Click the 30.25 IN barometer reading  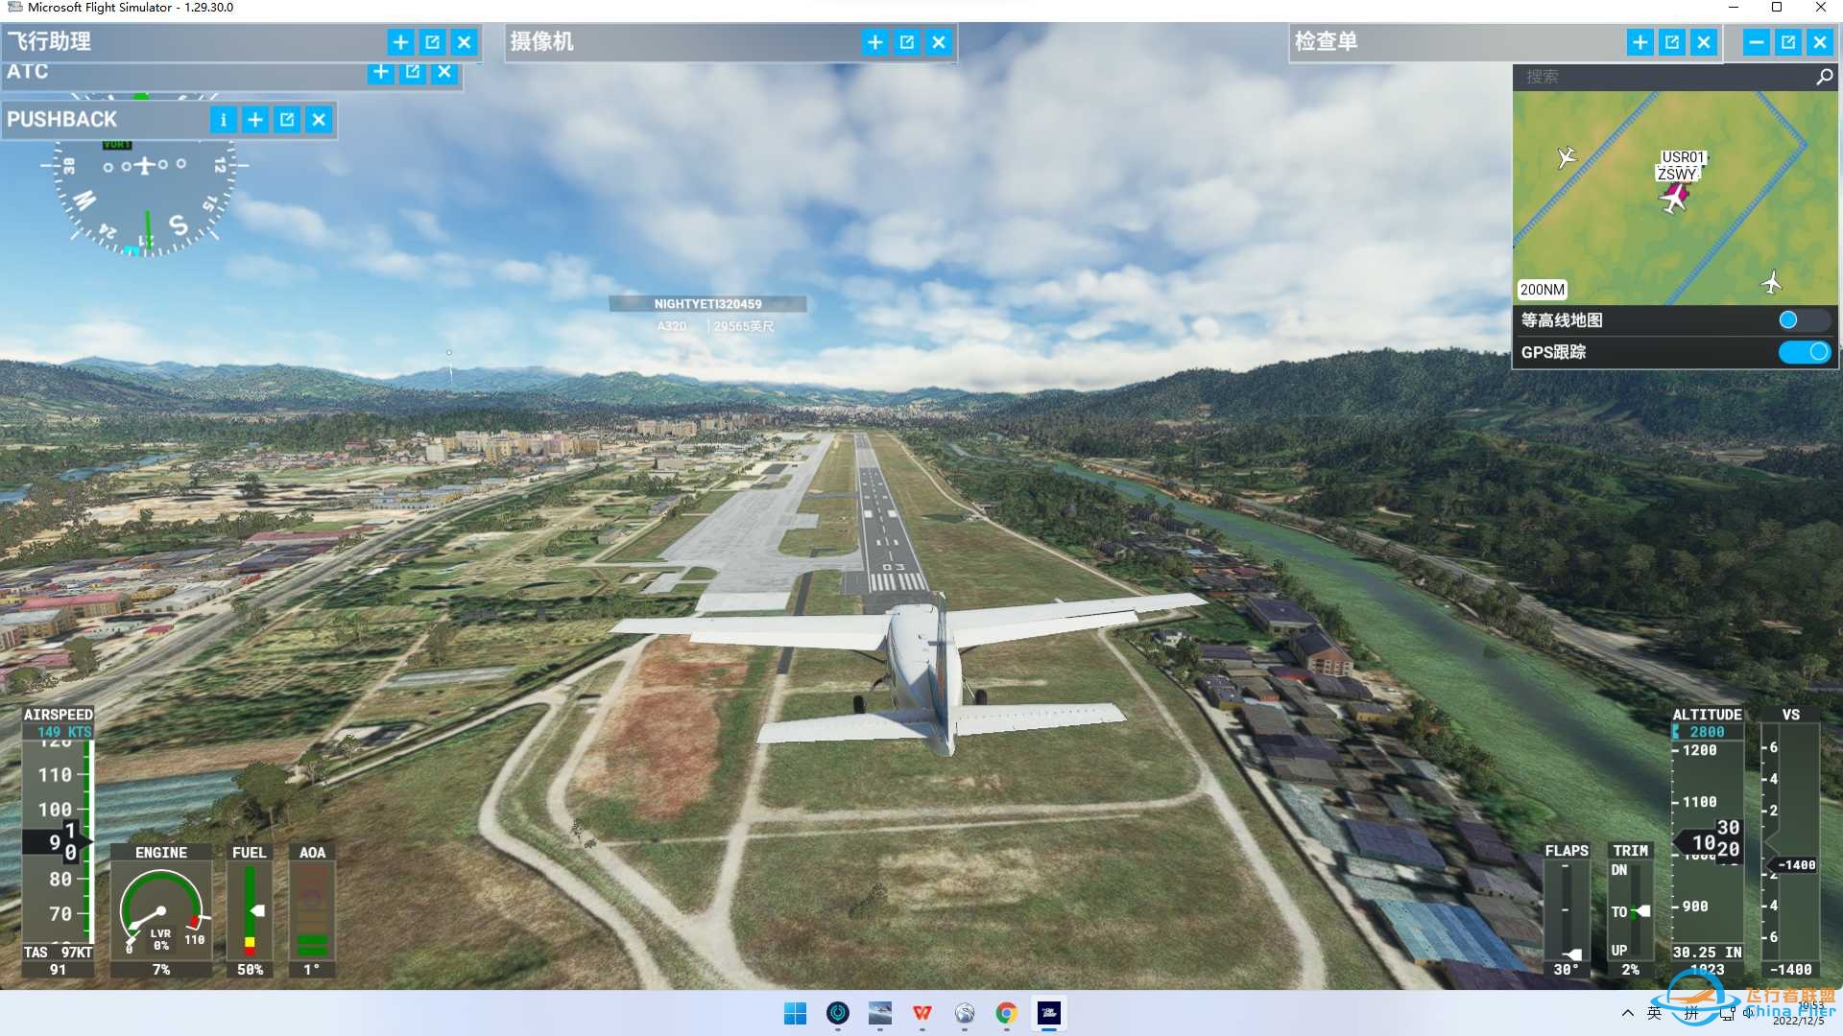1708,953
